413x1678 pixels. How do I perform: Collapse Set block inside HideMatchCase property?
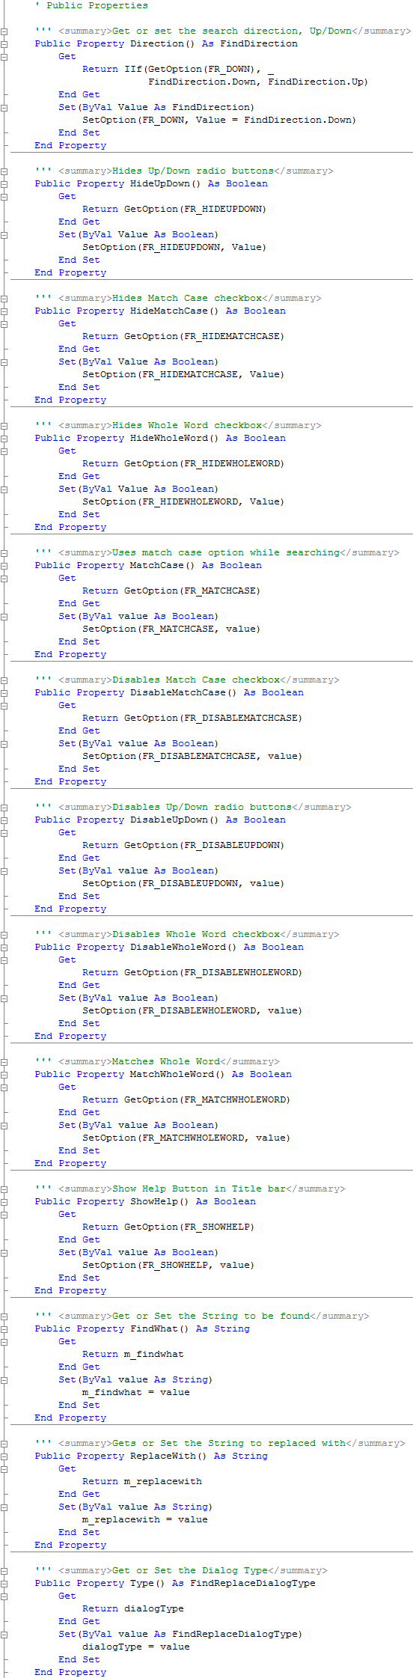(x=4, y=362)
